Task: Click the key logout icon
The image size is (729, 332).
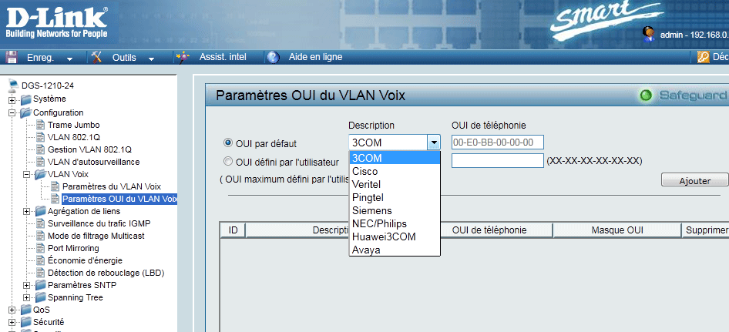Action: (x=704, y=57)
